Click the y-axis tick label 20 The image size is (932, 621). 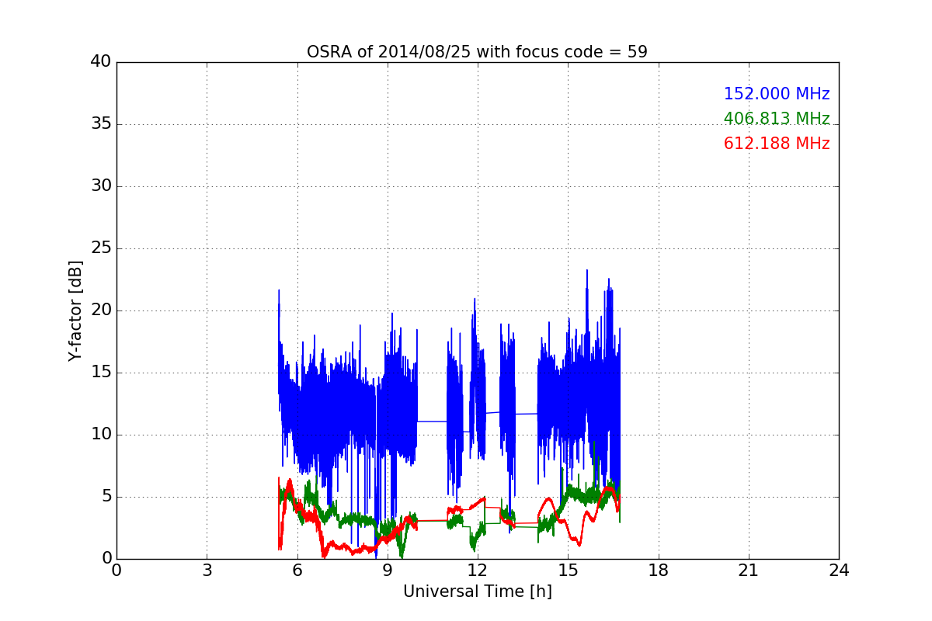pos(101,310)
